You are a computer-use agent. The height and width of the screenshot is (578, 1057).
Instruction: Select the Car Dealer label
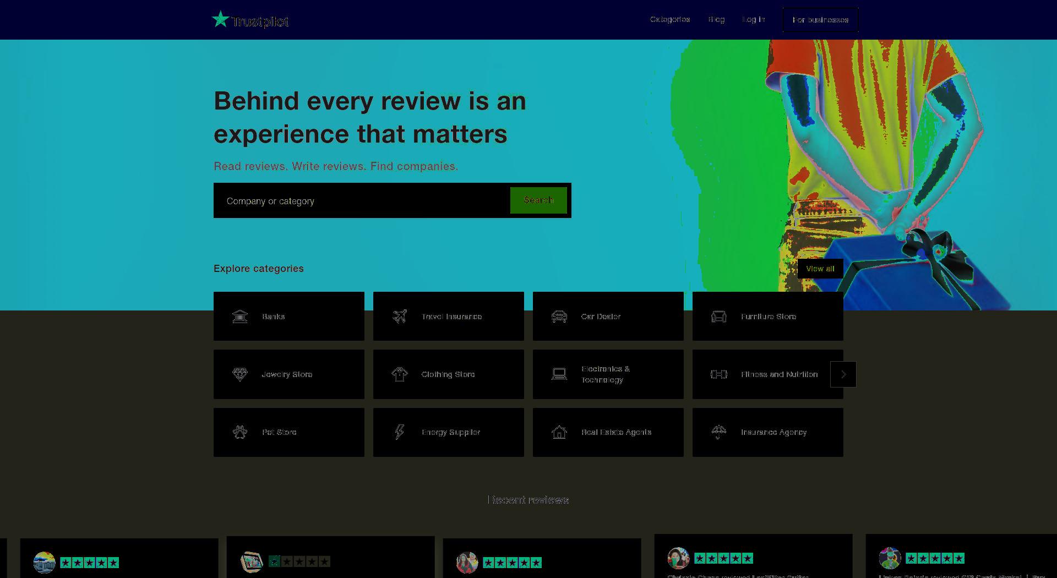601,317
